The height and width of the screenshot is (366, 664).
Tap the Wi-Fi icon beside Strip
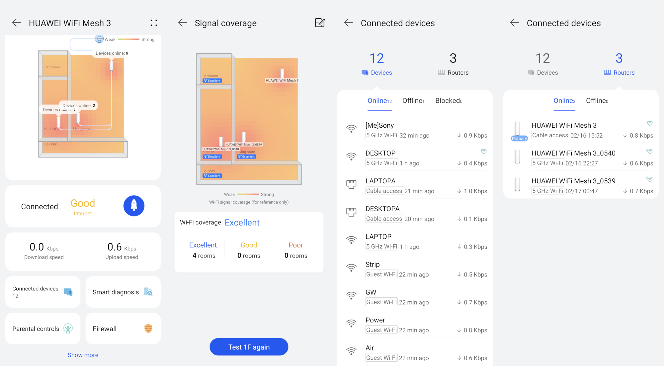[x=351, y=268]
